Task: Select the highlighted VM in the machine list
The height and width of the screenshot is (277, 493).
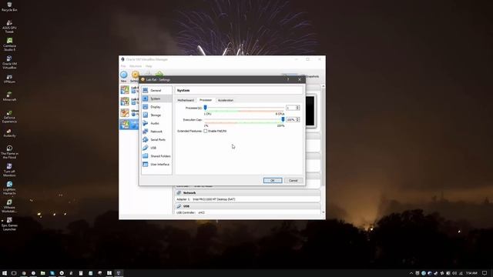Action: (x=129, y=125)
